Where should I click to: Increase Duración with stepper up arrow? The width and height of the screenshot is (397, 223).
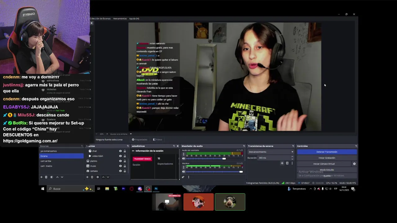coord(292,157)
